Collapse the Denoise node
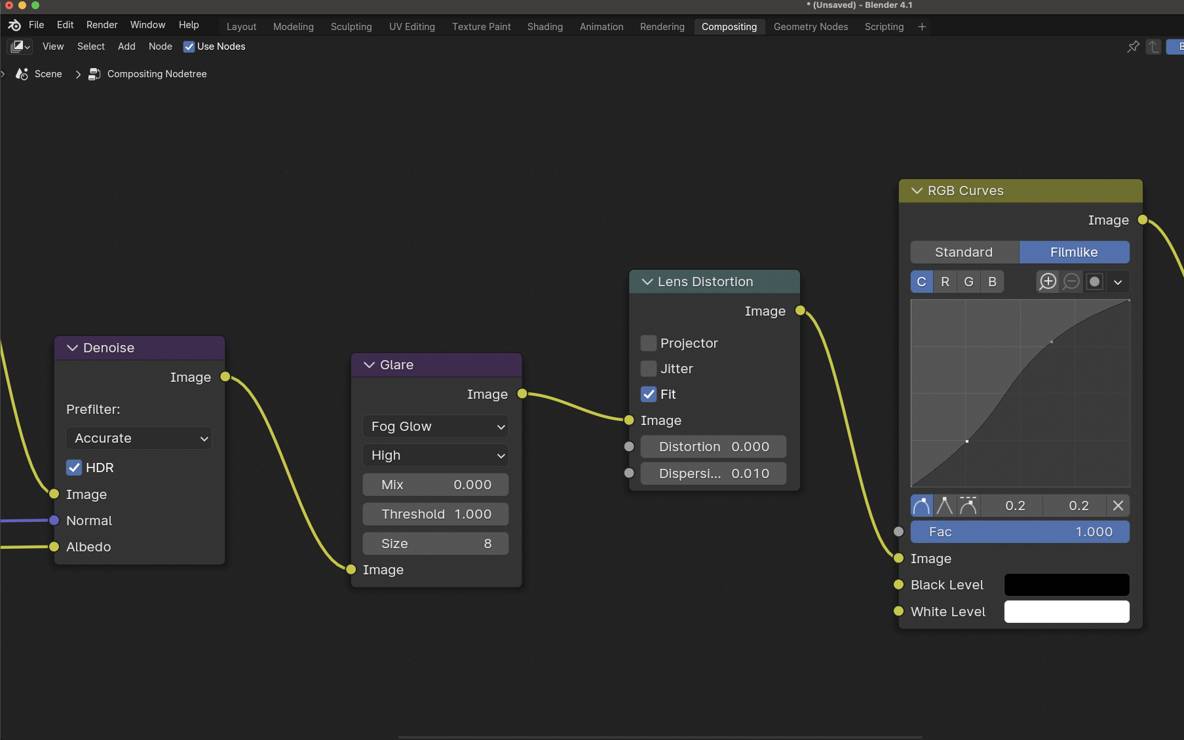1184x740 pixels. point(73,348)
